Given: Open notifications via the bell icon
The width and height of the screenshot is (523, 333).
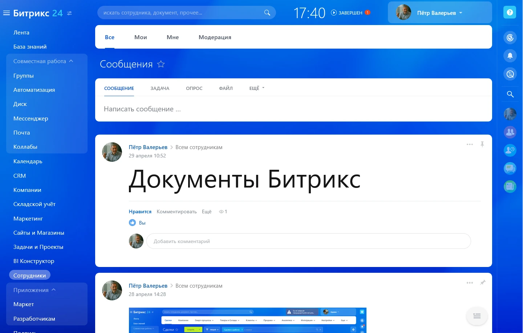Looking at the screenshot, I should pyautogui.click(x=510, y=55).
